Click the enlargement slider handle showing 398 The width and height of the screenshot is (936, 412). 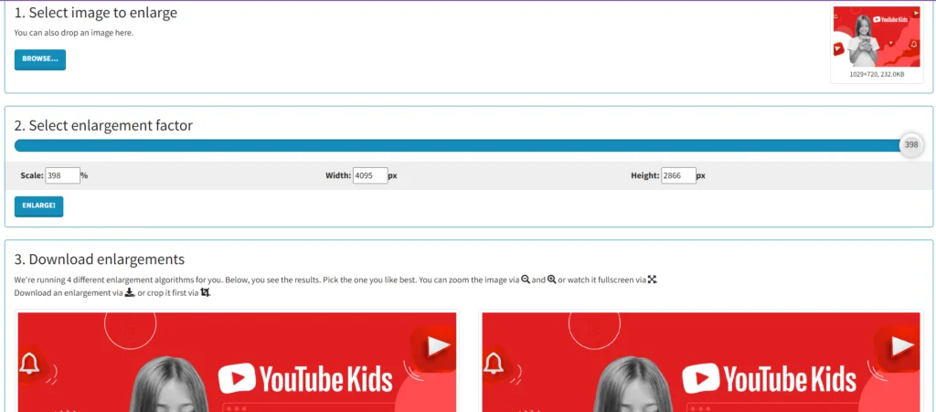911,145
